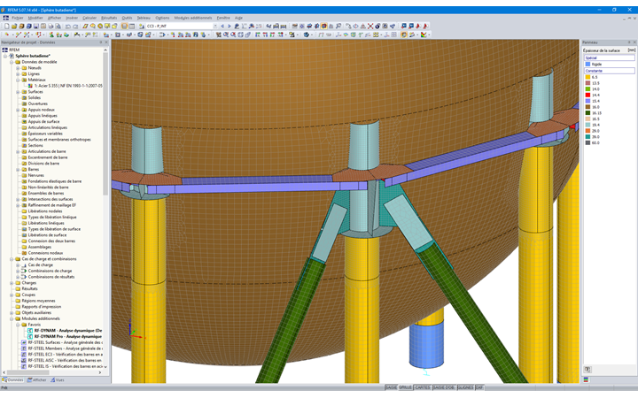The width and height of the screenshot is (638, 398).
Task: Click the Print icon in toolbar
Action: pyautogui.click(x=51, y=26)
